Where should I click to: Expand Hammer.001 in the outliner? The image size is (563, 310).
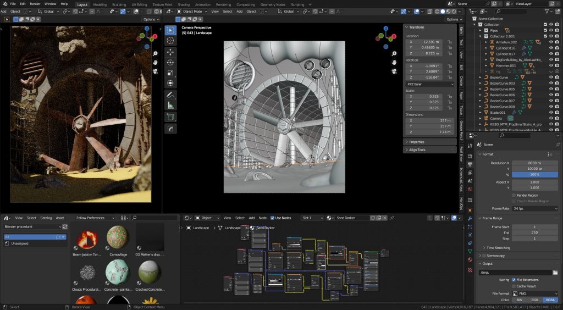pos(486,65)
